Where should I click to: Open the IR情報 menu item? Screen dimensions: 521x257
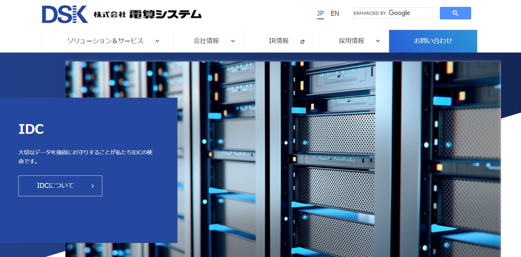click(x=279, y=41)
